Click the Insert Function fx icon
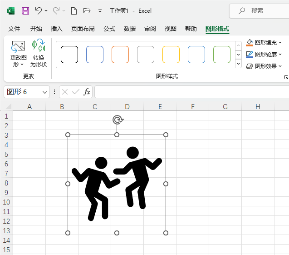This screenshot has height=255, width=289. (87, 92)
